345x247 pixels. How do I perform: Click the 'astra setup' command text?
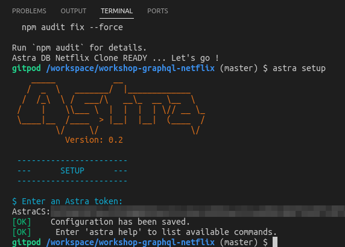click(299, 68)
